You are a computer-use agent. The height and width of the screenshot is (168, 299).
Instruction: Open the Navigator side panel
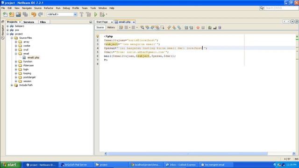coord(3,32)
